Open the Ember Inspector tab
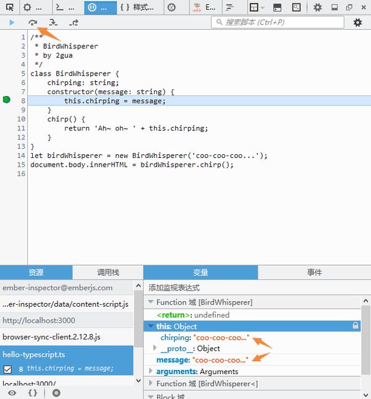 206,7
